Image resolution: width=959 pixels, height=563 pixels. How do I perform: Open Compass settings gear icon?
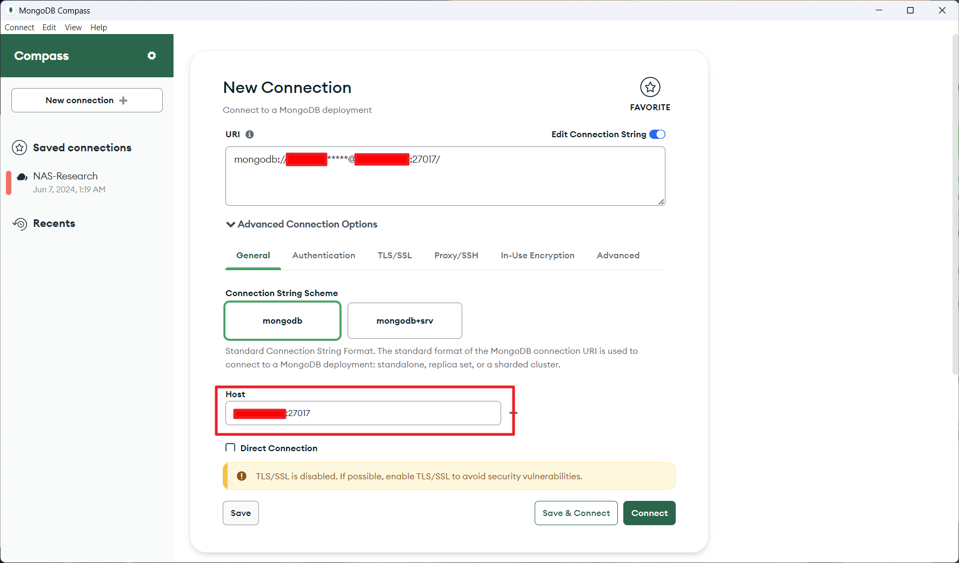click(x=152, y=56)
